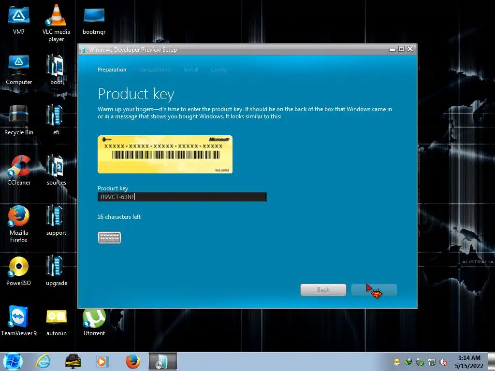Open Firefox from the taskbar
The height and width of the screenshot is (371, 495).
[132, 361]
